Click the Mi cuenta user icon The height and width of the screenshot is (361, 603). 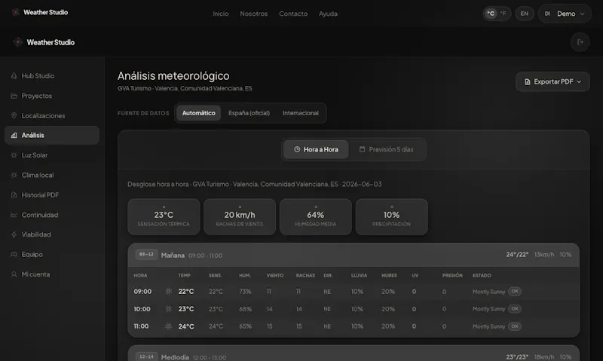(x=14, y=274)
